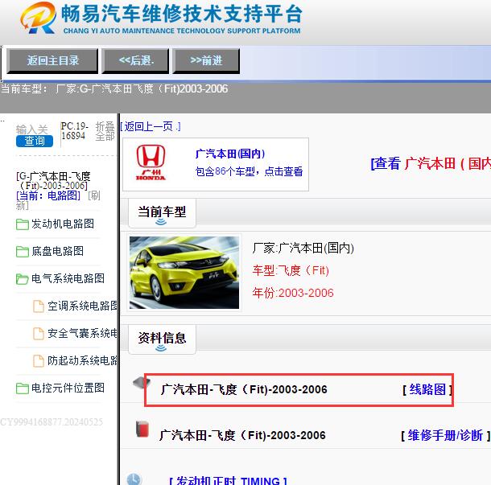
Task: Expand the 底盘电路图 tree item
Action: [58, 251]
